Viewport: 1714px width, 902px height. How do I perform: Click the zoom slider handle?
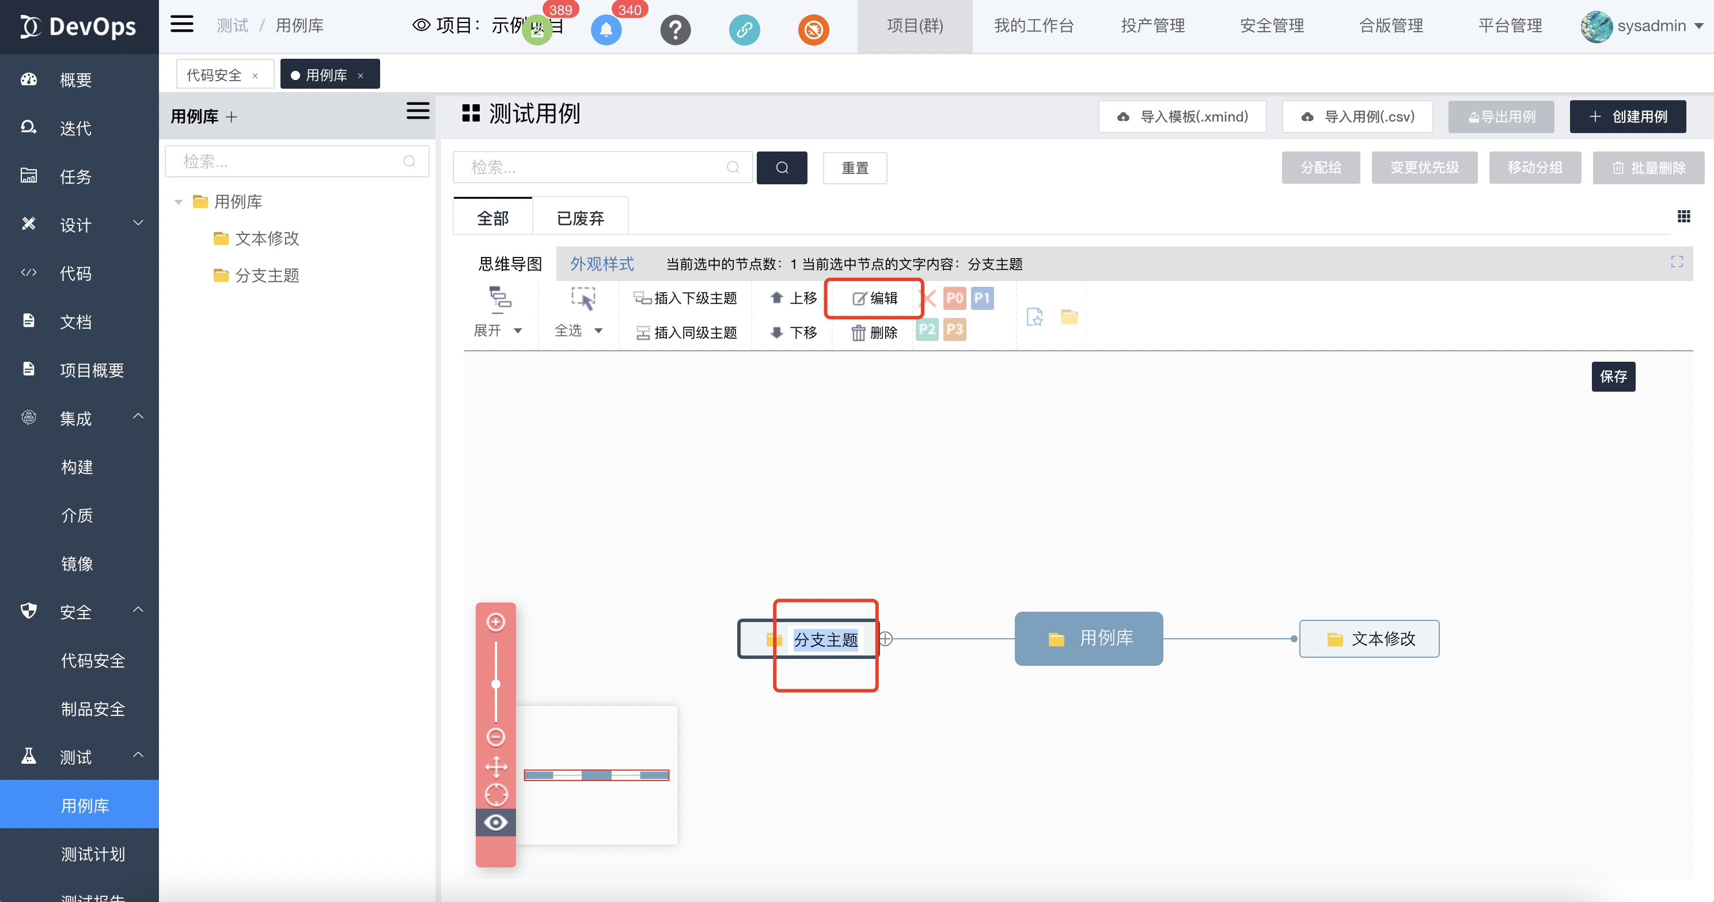(x=496, y=684)
